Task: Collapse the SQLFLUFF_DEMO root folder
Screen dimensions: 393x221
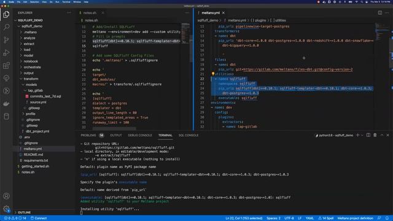Action: [x=30, y=20]
